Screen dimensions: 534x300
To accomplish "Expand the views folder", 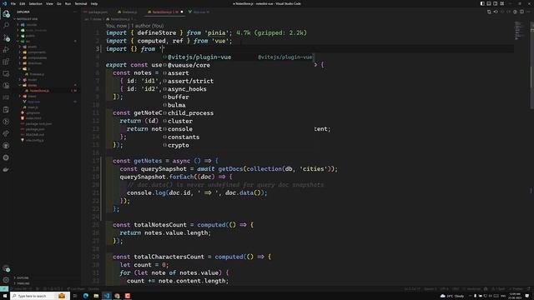I will pos(32,96).
